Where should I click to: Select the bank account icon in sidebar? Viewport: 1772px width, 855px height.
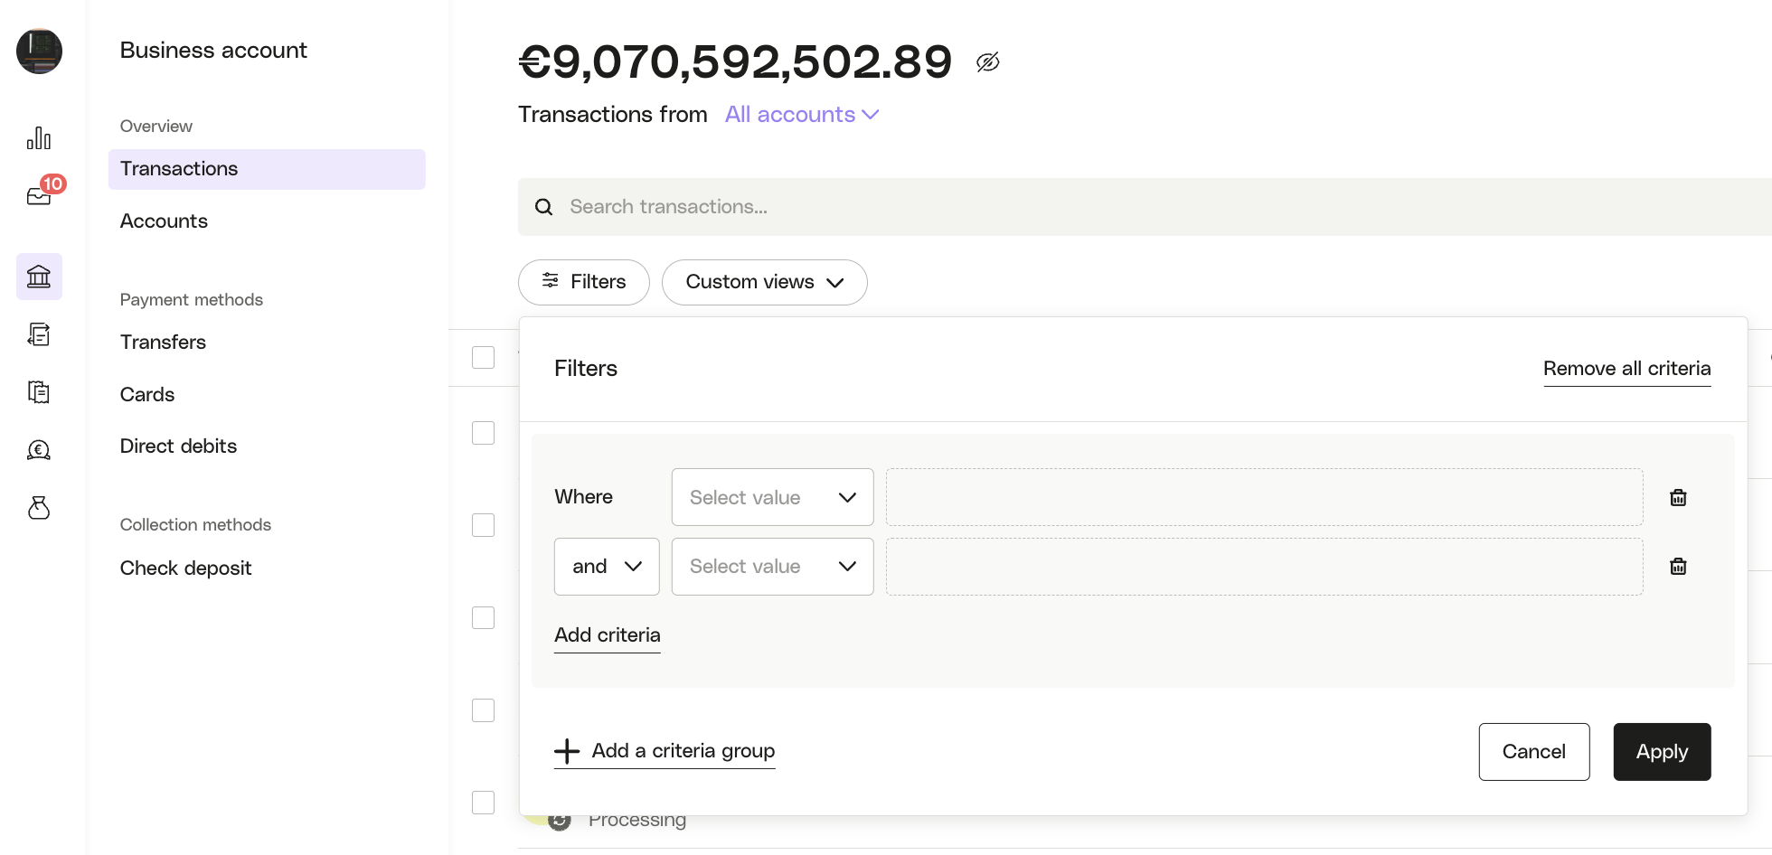tap(39, 277)
